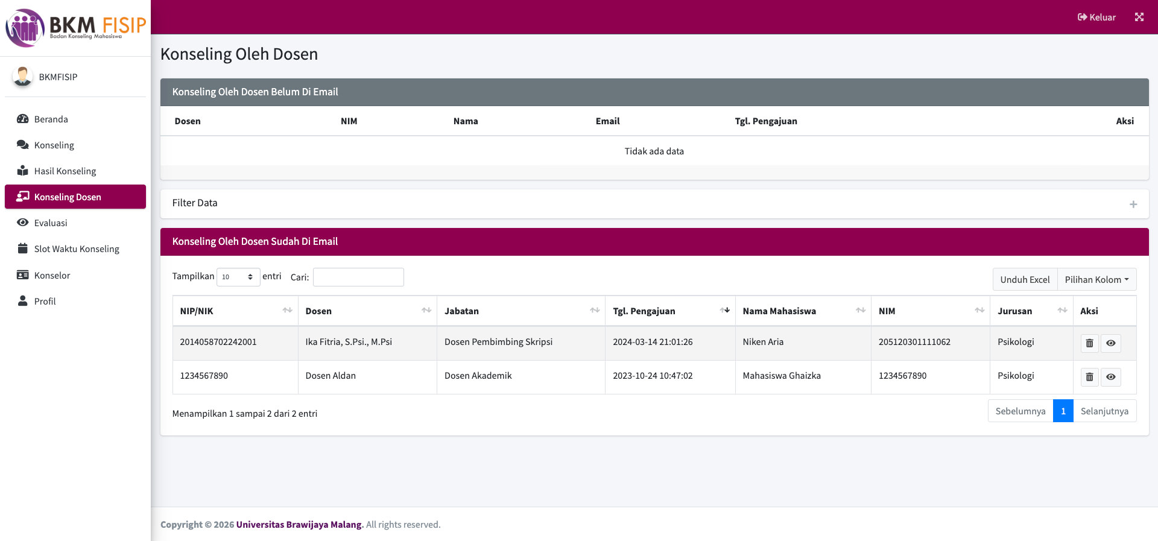The image size is (1158, 541).
Task: Select page 1 in pagination
Action: click(x=1063, y=411)
